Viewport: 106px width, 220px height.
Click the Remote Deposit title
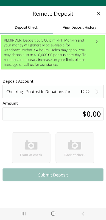click(x=53, y=14)
